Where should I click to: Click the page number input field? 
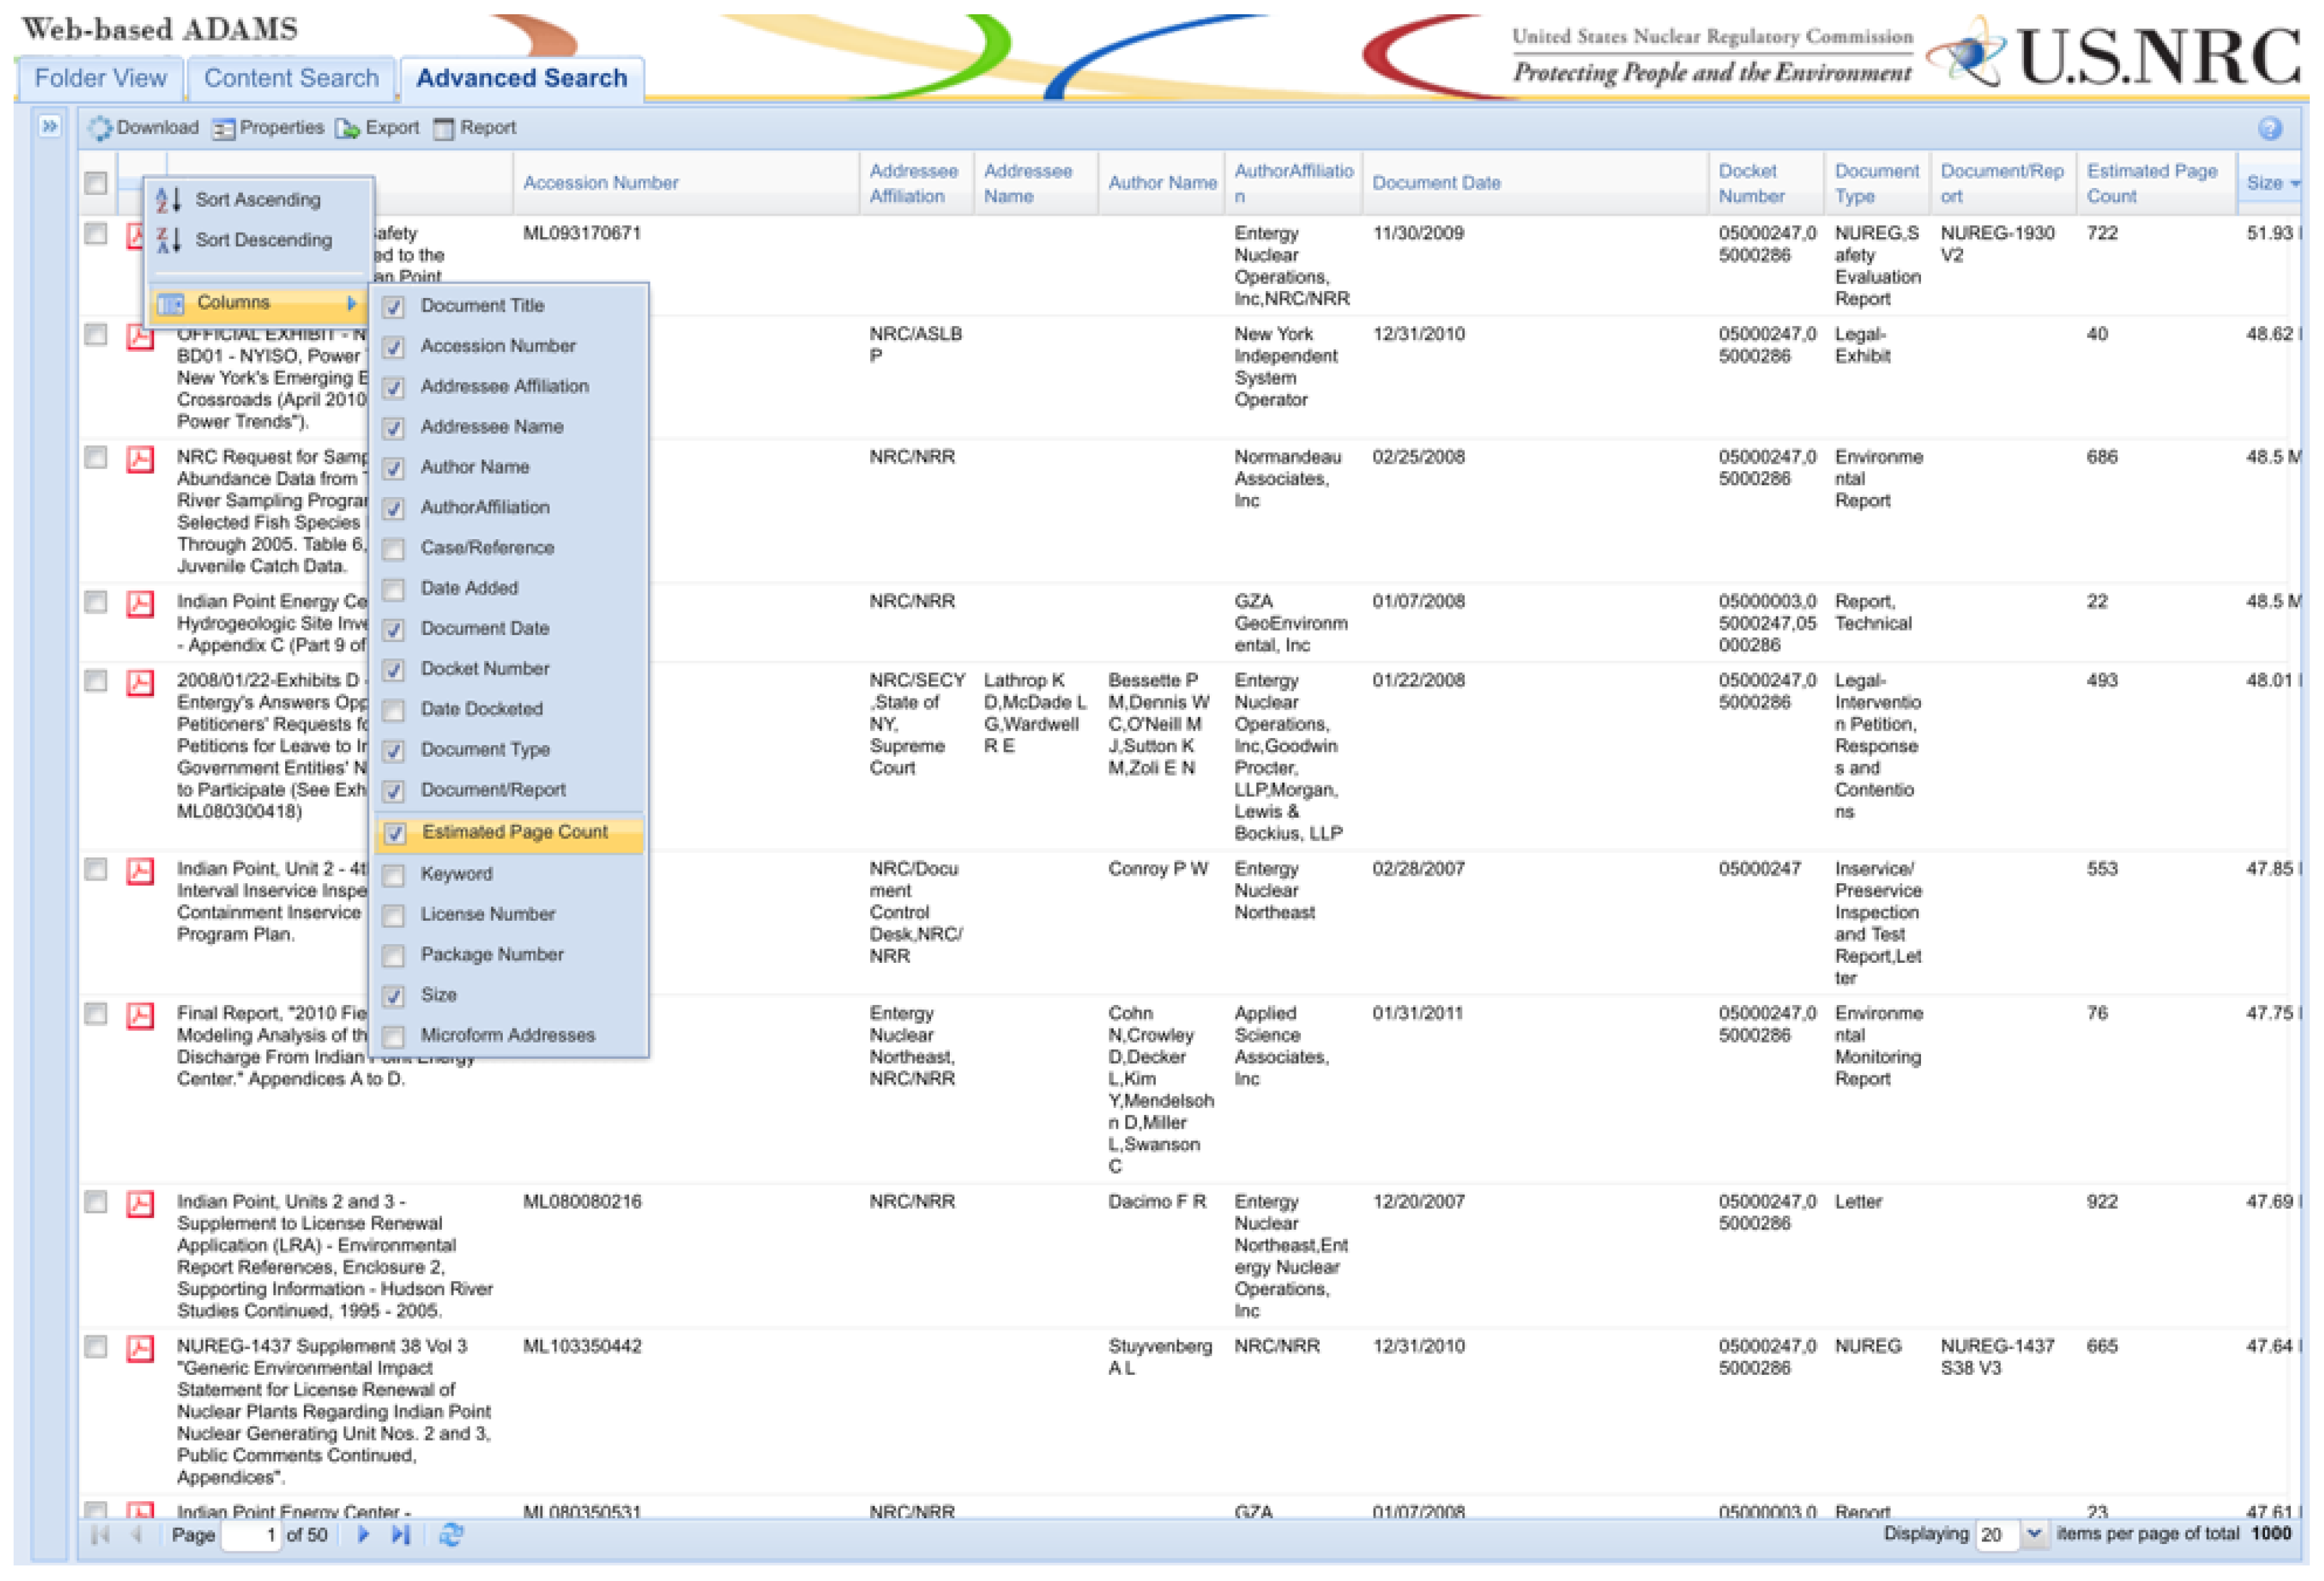[x=250, y=1534]
